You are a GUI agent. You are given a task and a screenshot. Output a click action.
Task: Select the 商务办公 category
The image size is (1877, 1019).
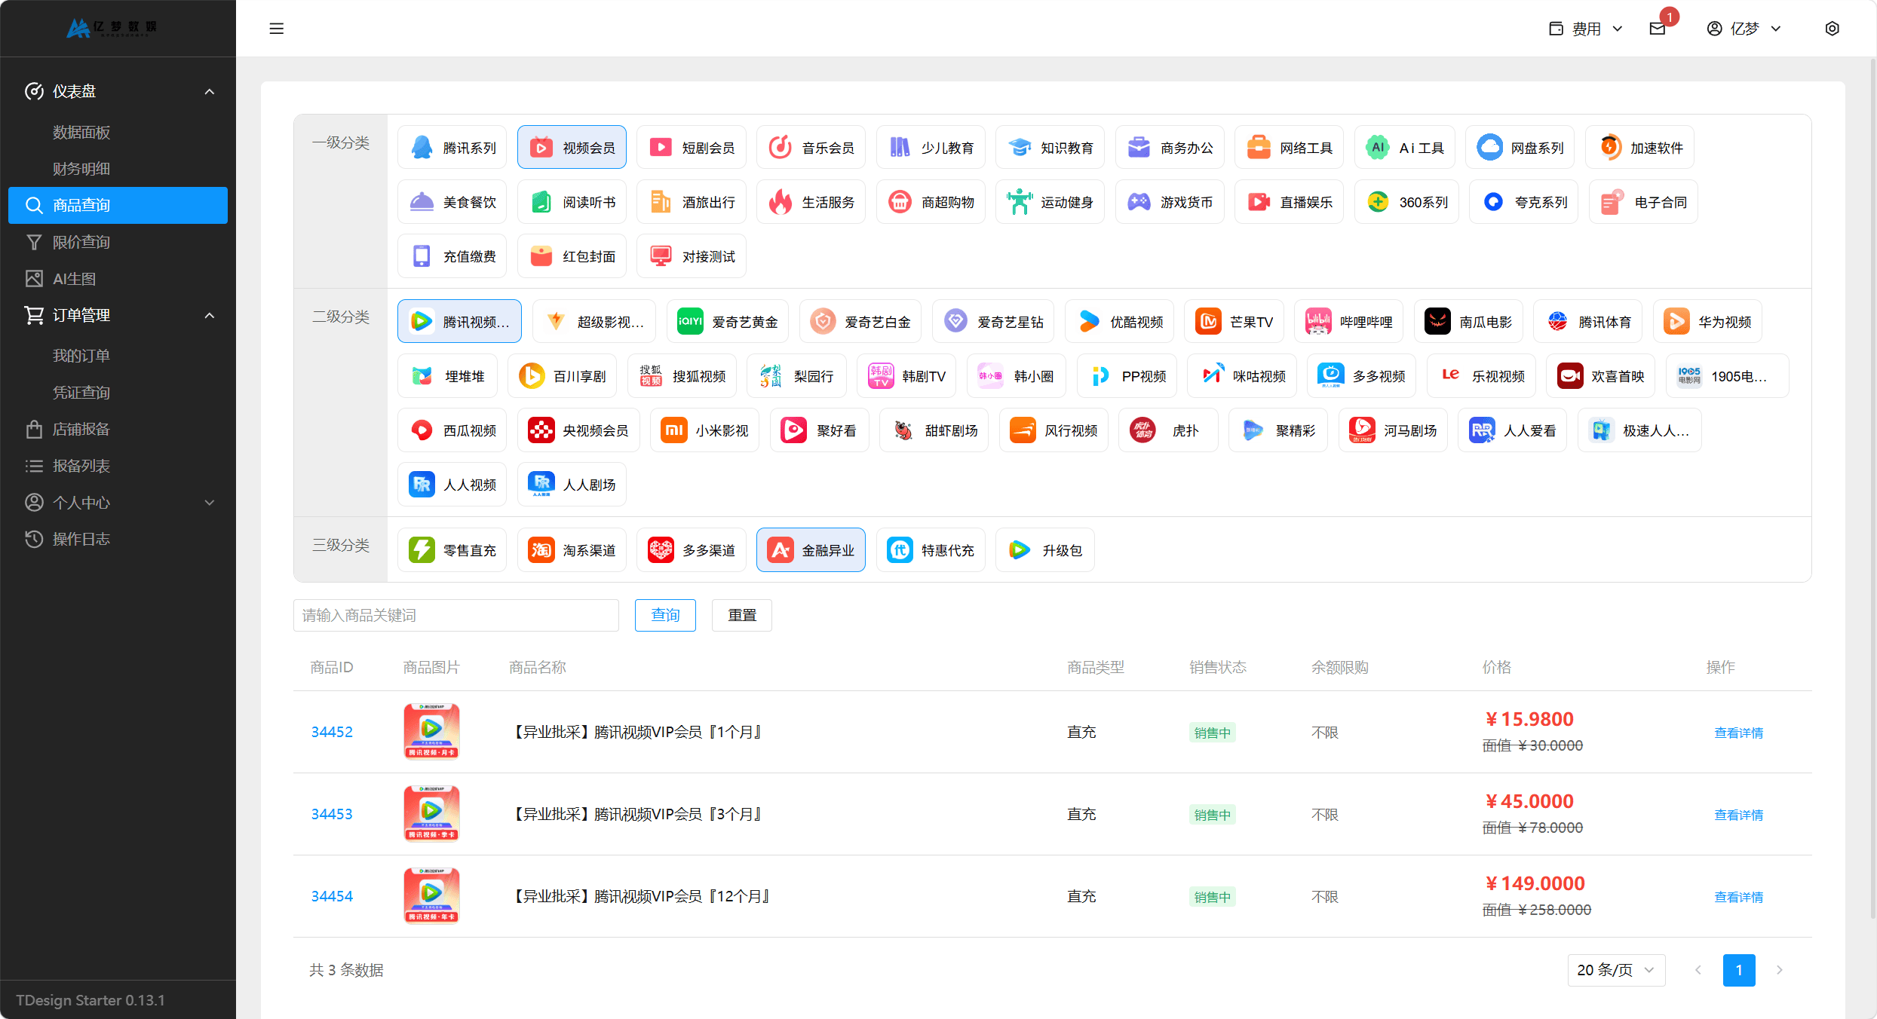click(x=1170, y=148)
